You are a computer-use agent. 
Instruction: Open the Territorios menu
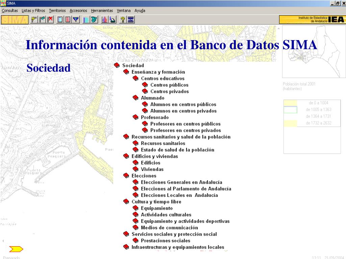tap(57, 10)
